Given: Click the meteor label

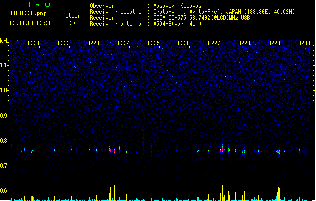Looking at the screenshot, I should pyautogui.click(x=71, y=16).
